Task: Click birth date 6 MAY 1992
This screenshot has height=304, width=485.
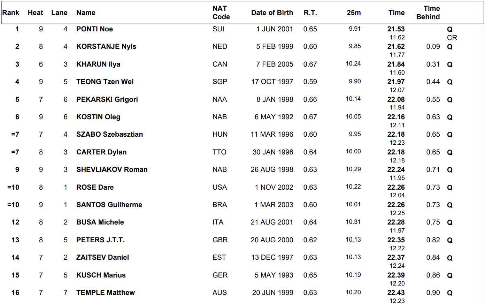Action: point(274,117)
